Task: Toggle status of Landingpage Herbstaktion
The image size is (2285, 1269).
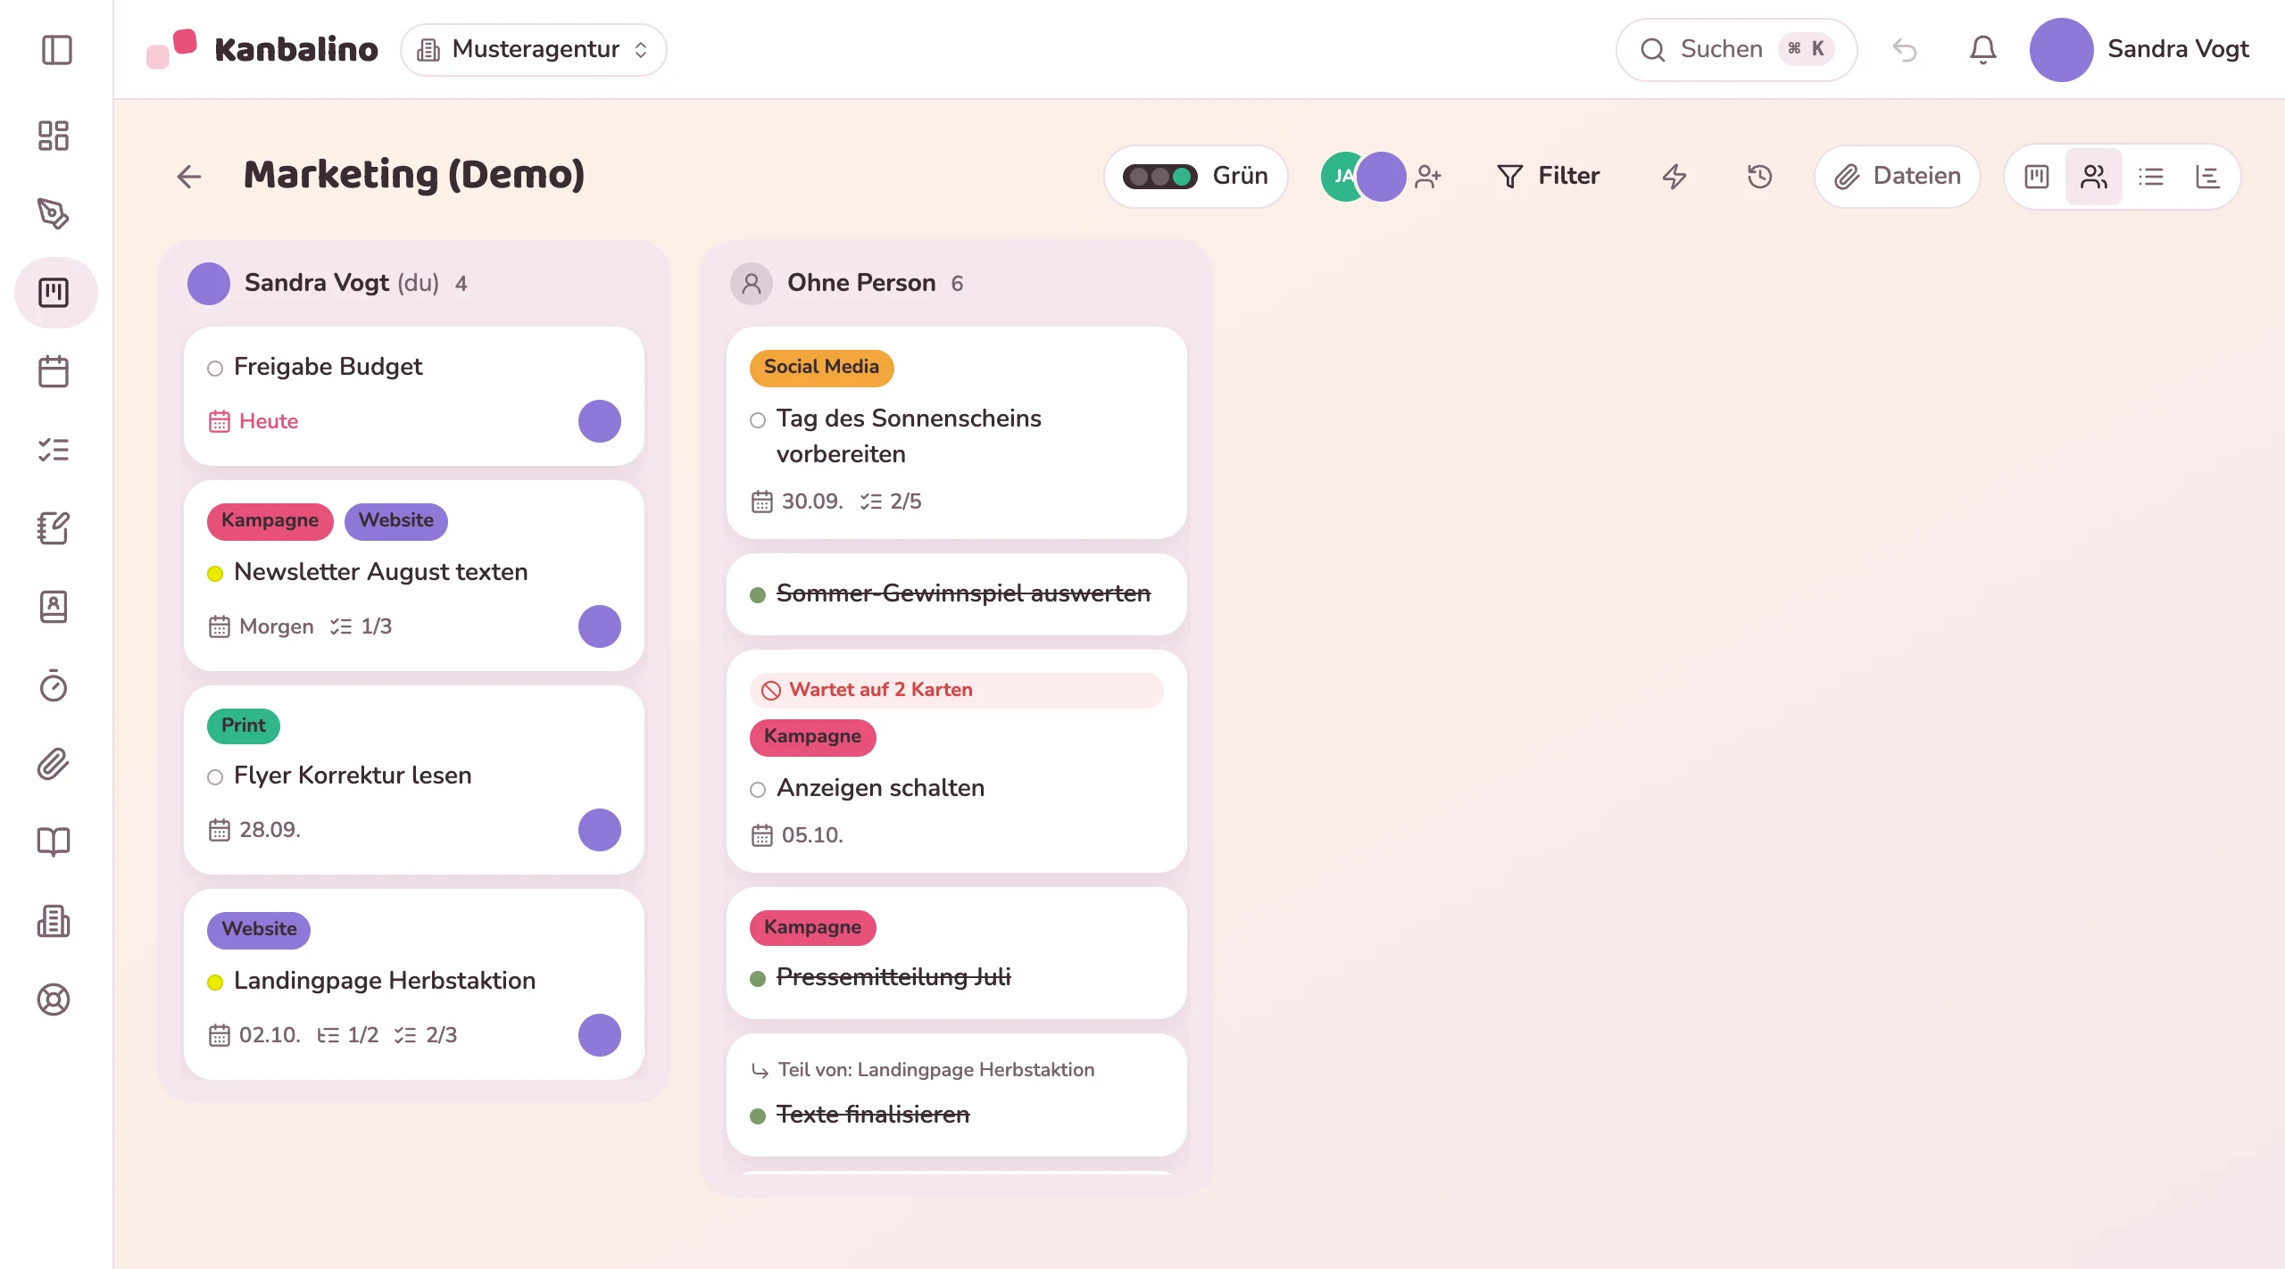Action: [215, 983]
